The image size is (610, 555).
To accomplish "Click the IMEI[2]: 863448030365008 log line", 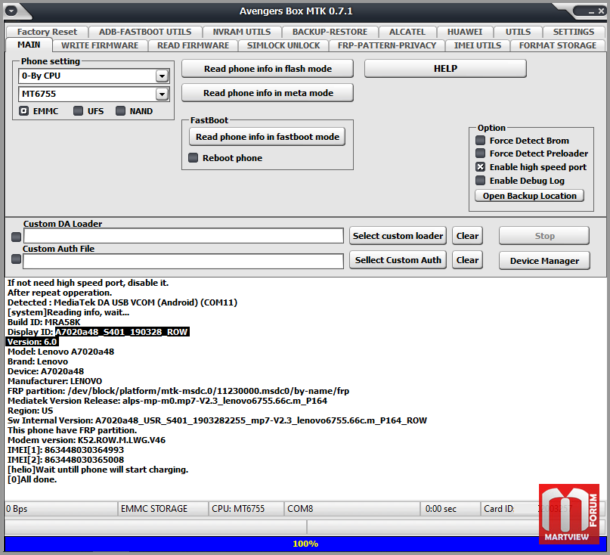I will click(x=66, y=460).
